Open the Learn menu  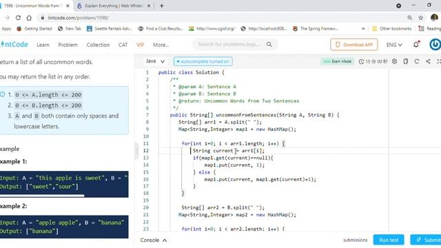pos(43,45)
